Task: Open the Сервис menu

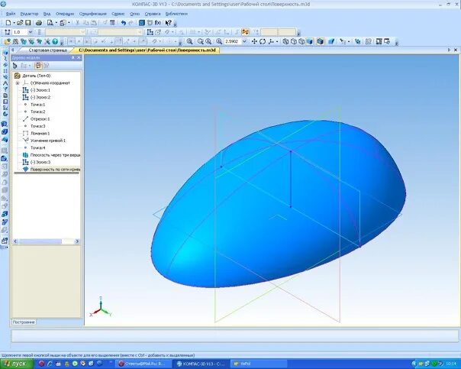Action: pyautogui.click(x=118, y=14)
